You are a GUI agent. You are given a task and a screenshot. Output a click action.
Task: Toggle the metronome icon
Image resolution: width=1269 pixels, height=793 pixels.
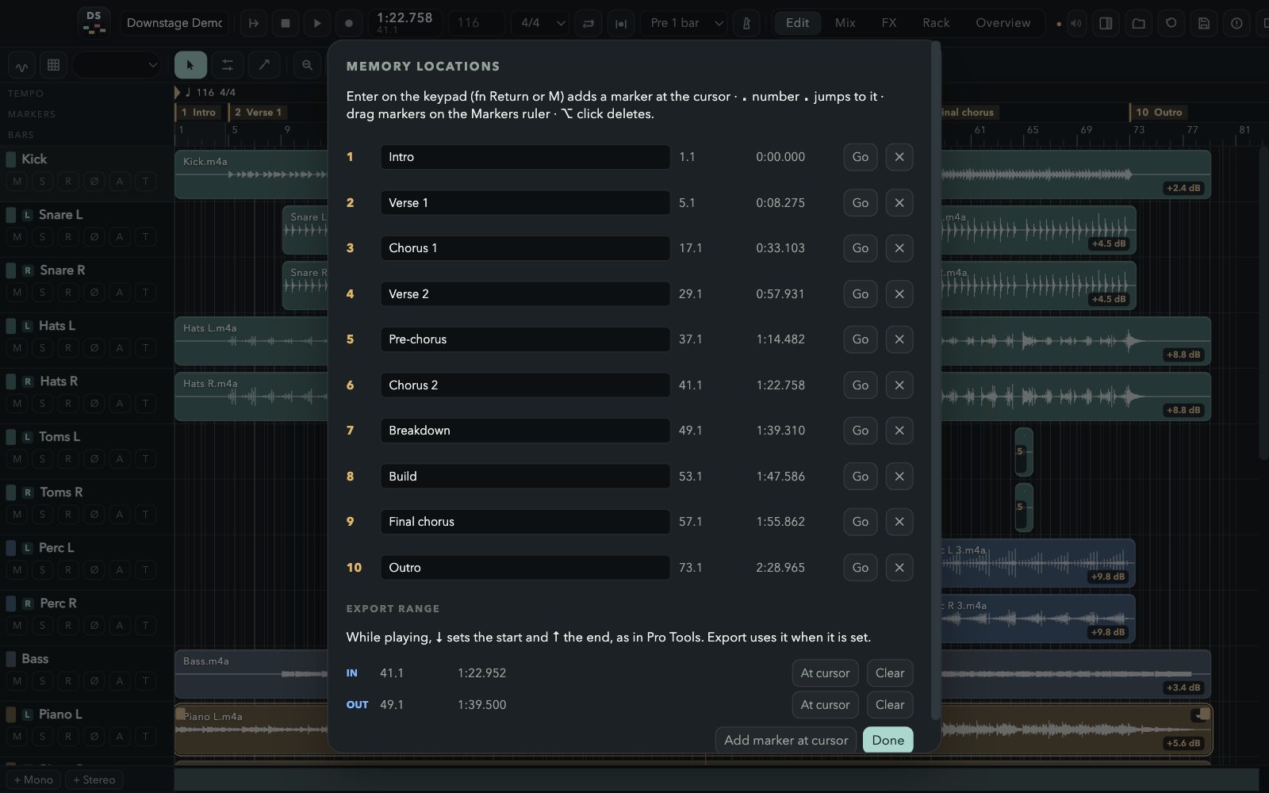[x=746, y=23]
